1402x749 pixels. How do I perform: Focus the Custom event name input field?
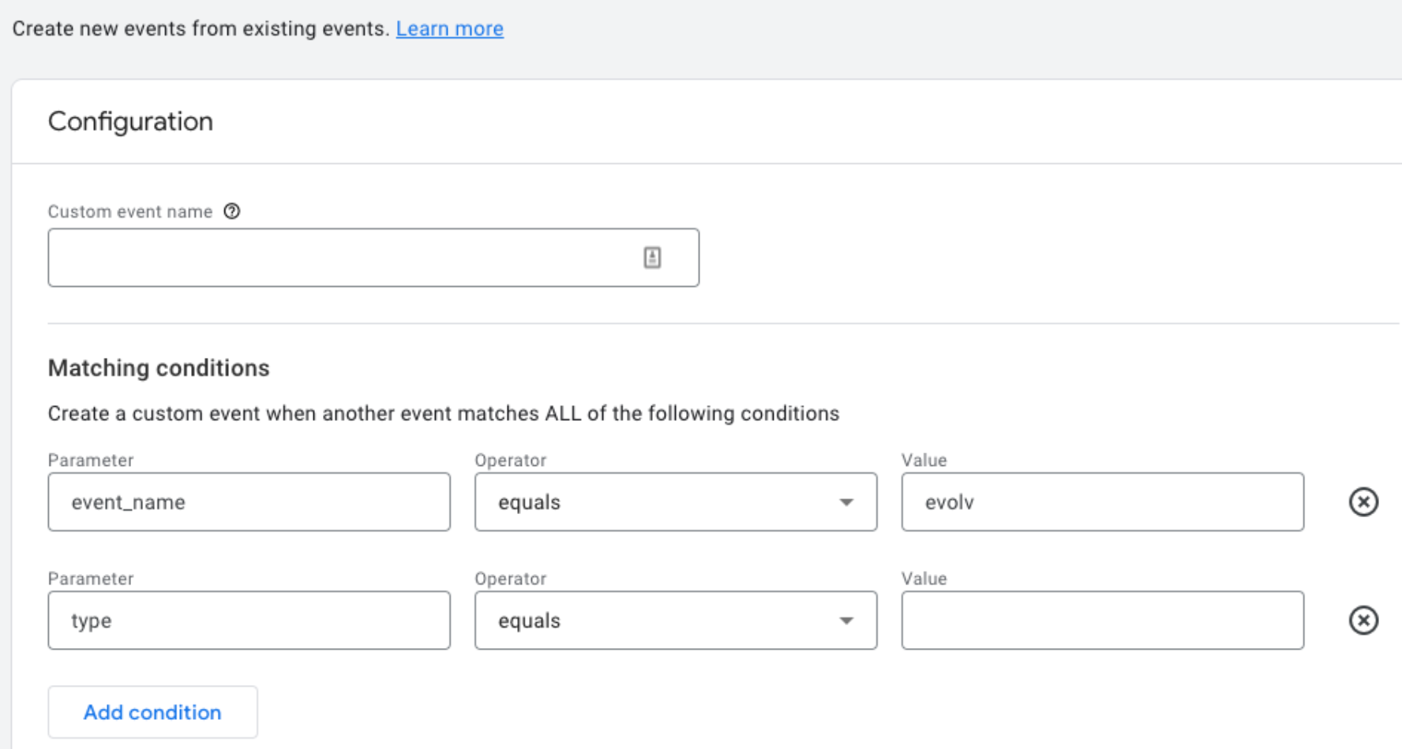tap(373, 258)
